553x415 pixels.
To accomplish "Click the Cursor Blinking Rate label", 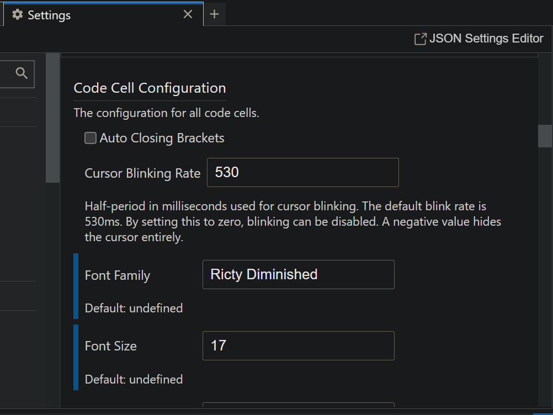I will pos(142,173).
